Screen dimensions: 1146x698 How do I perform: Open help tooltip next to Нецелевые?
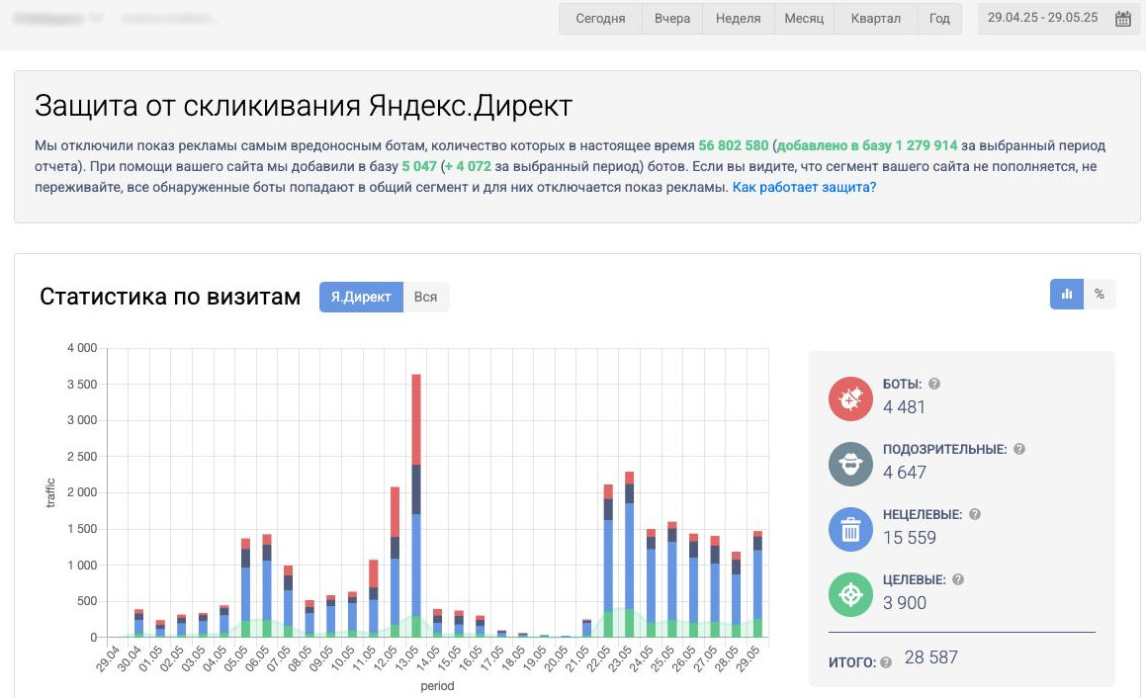coord(975,514)
